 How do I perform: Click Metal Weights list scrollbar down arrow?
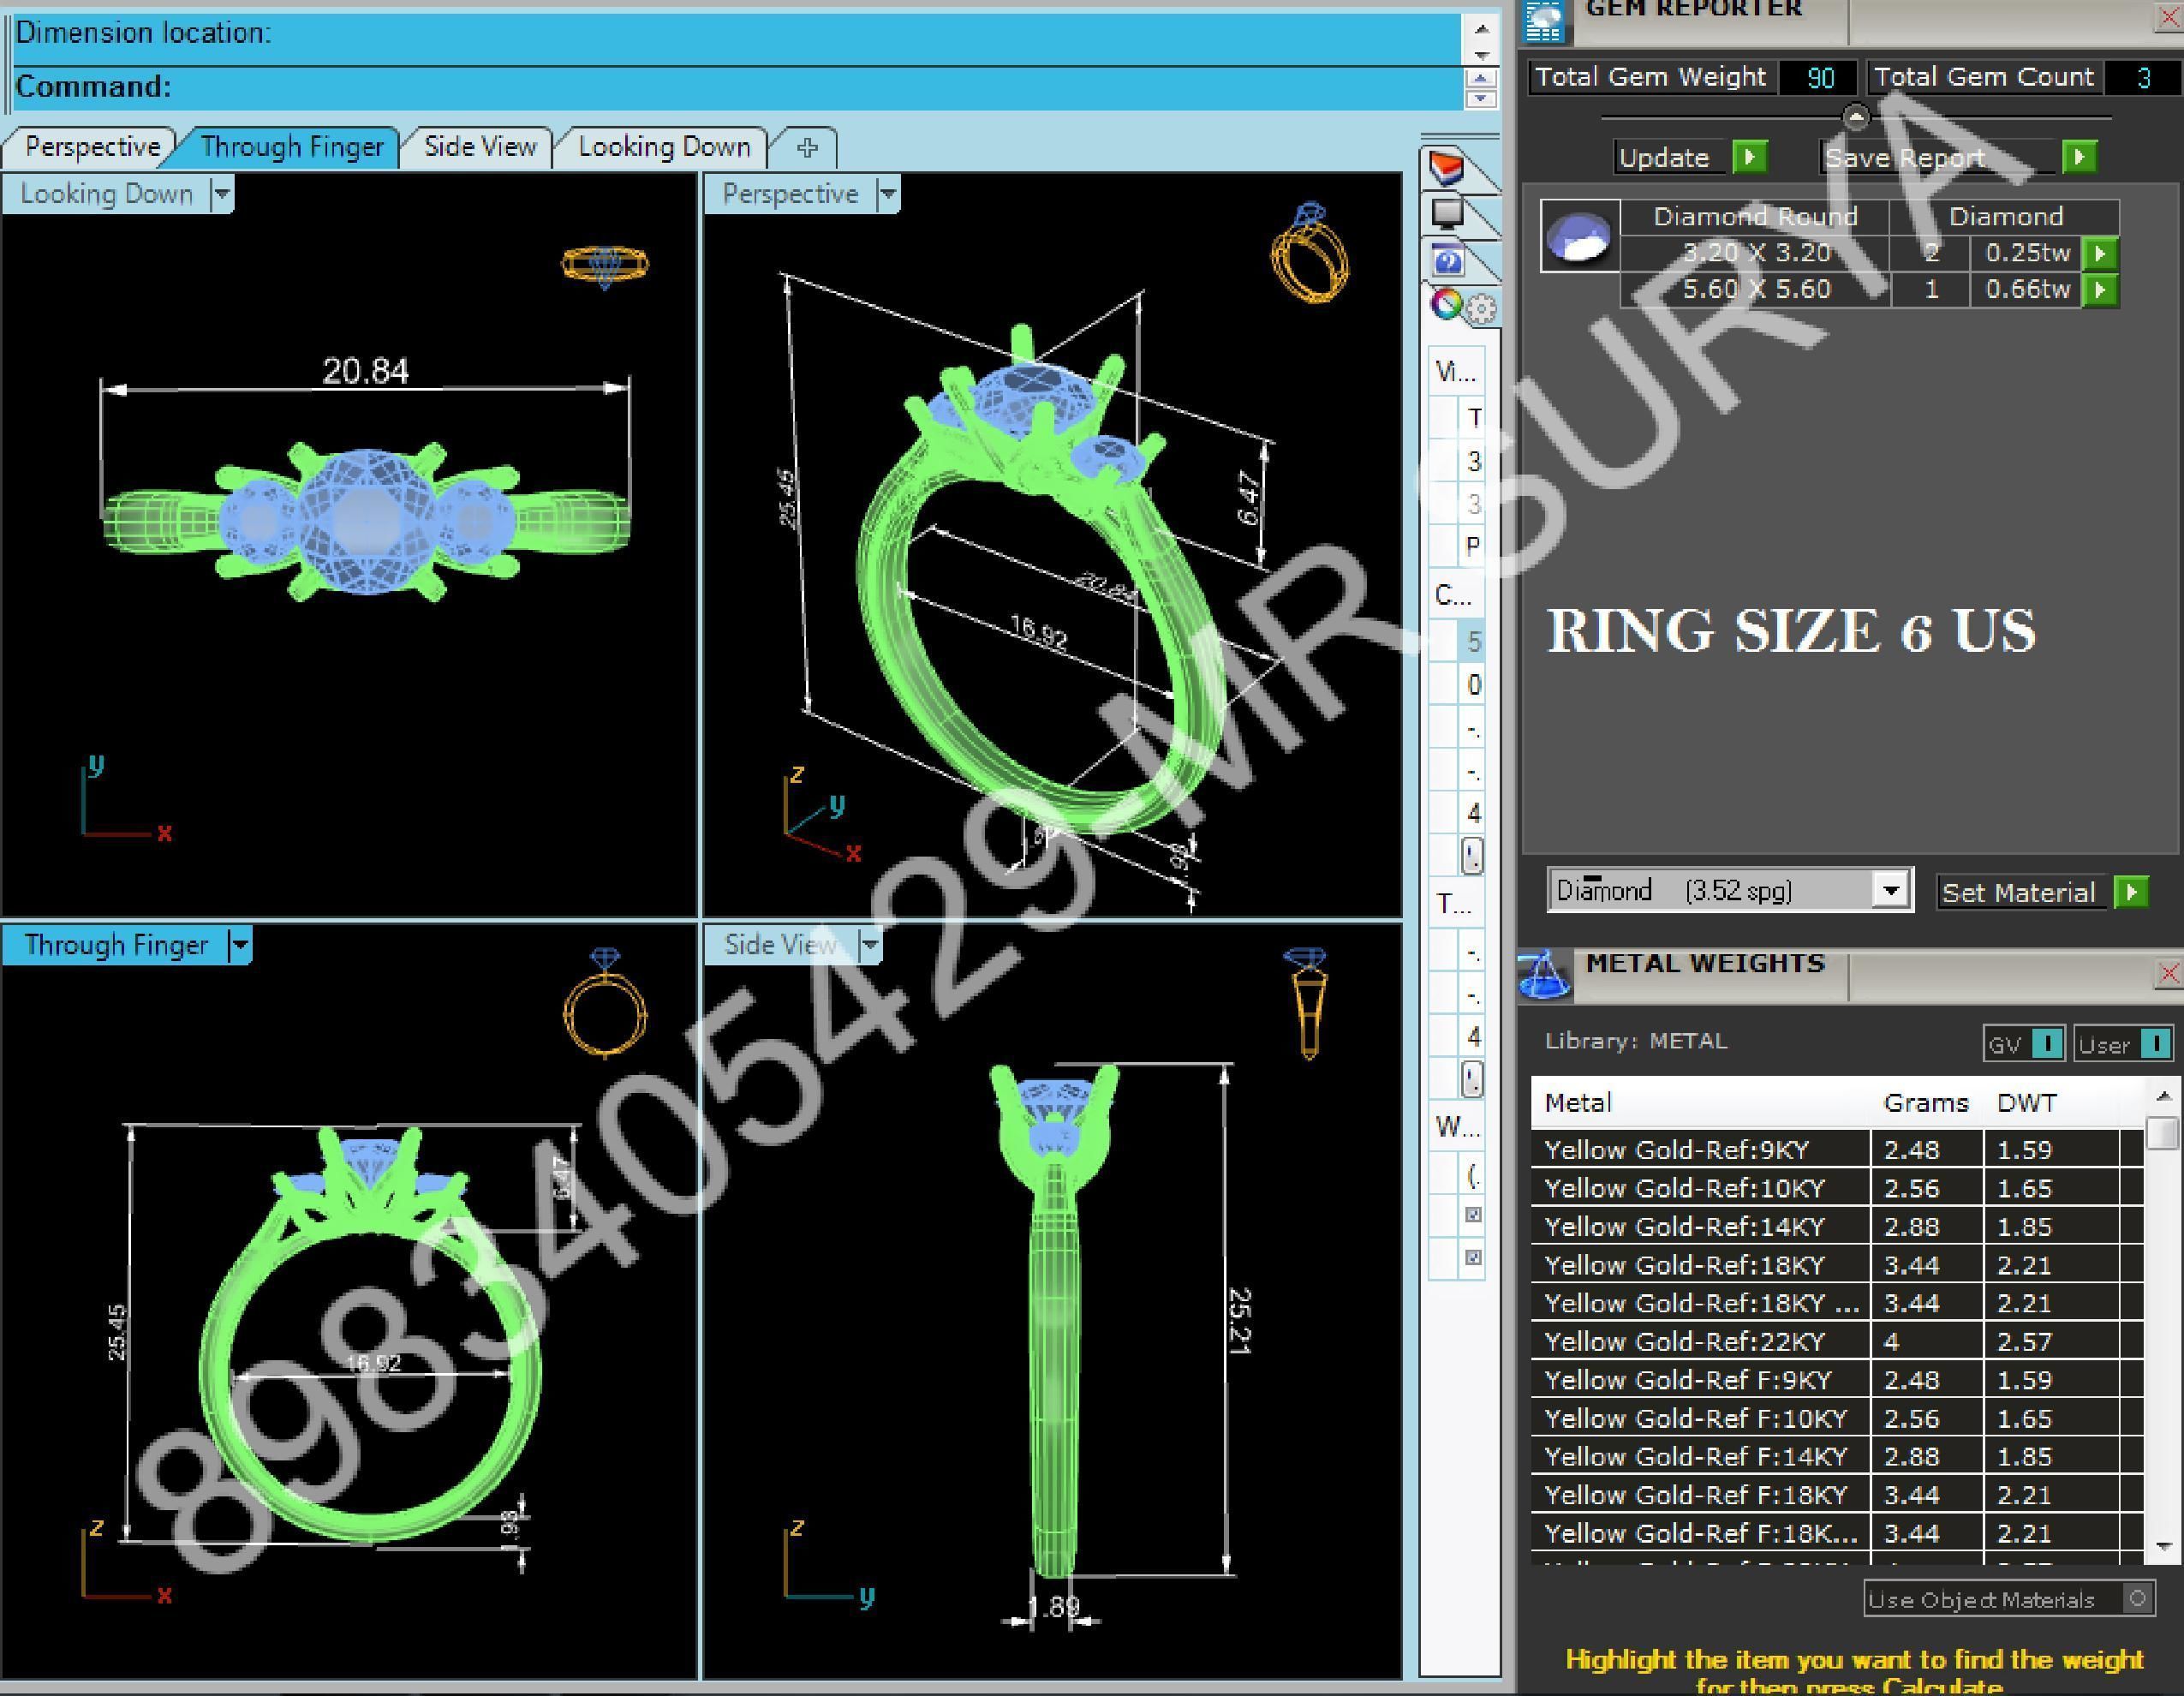[2164, 1546]
